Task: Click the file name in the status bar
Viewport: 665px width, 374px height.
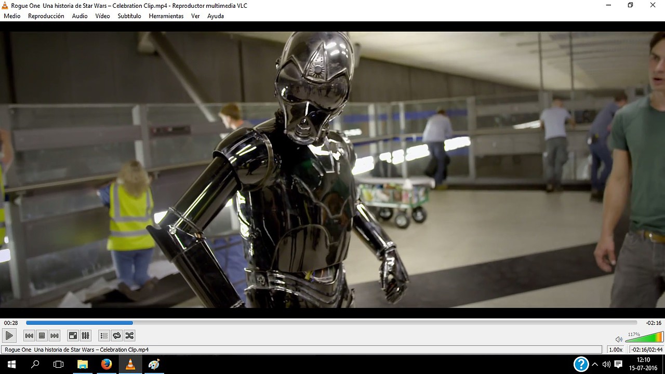Action: coord(77,350)
